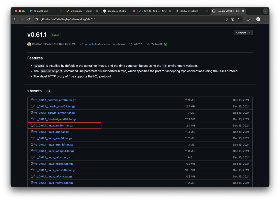Click package icon for android_arm64 asset
The height and width of the screenshot is (201, 280).
click(x=32, y=100)
